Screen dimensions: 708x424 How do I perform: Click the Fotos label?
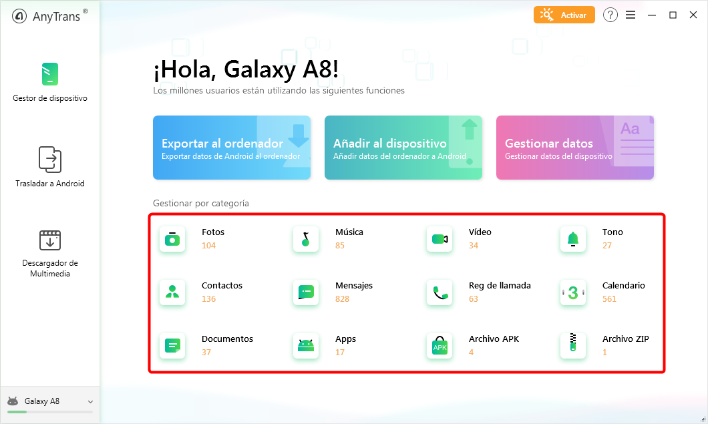point(212,232)
